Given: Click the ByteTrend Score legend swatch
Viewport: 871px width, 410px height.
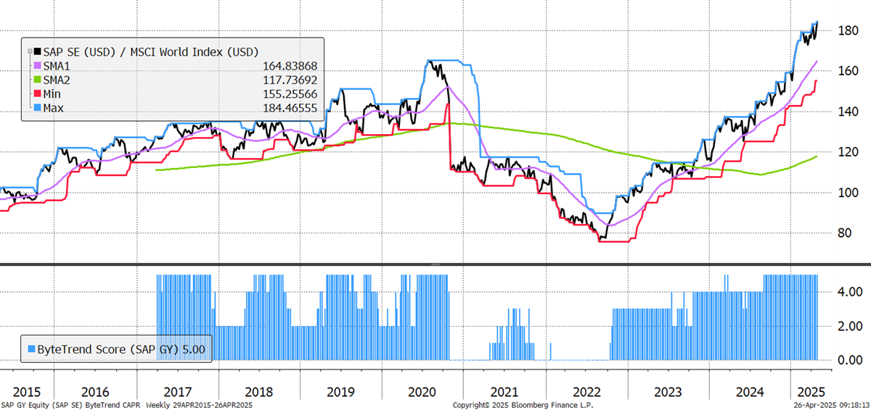Looking at the screenshot, I should [x=31, y=349].
